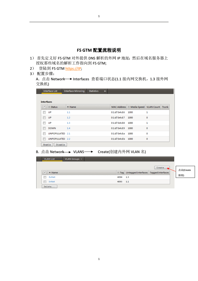
Task: Open interface 1.4 link
Action: click(x=68, y=128)
